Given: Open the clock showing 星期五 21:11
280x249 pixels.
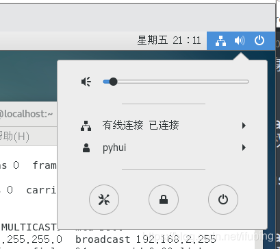Looking at the screenshot, I should [169, 40].
